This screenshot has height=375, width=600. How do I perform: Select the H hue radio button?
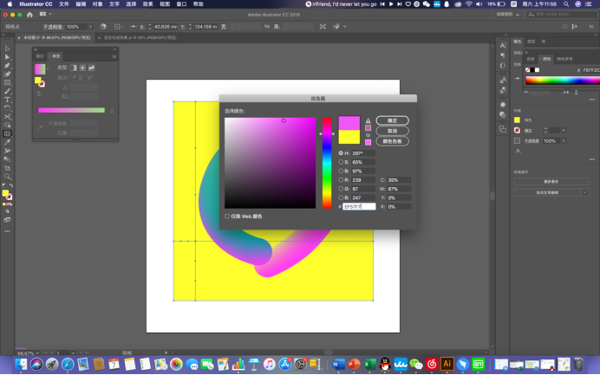[341, 153]
